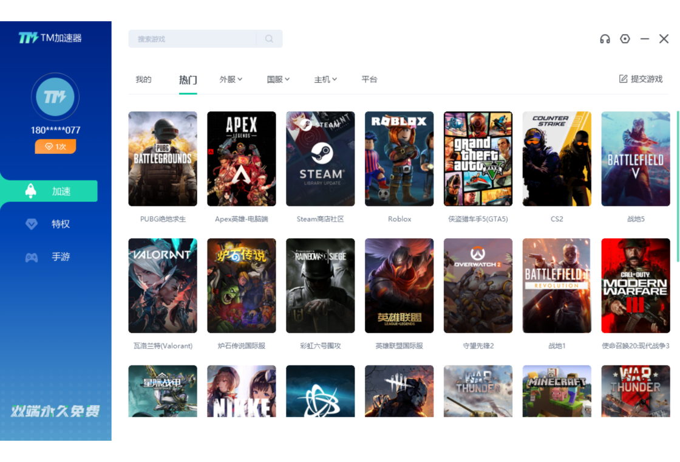Select the Battlefield 1 Revolution cover

[x=557, y=286]
